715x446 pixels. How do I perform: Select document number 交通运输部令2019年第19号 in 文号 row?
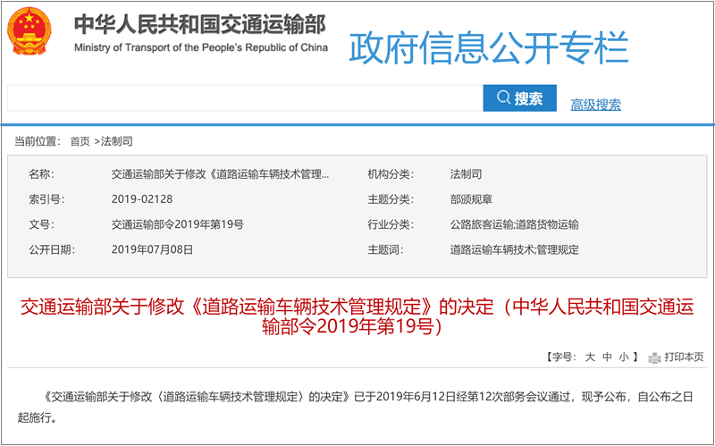tap(177, 224)
